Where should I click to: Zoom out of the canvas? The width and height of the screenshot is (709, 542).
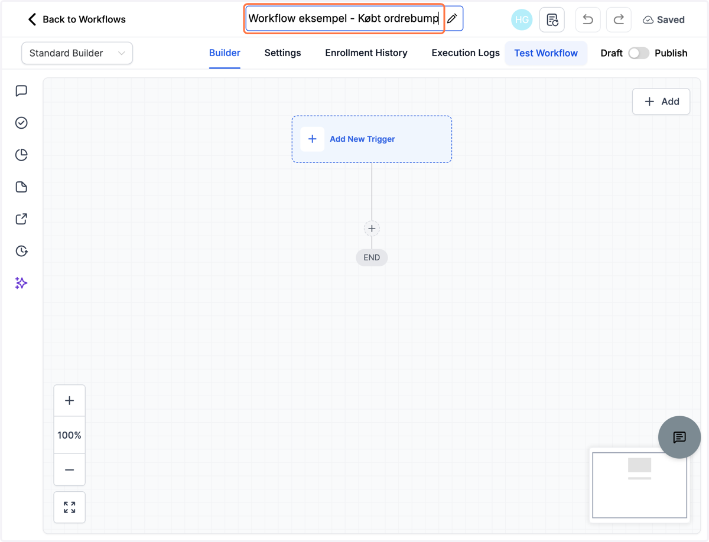(x=69, y=470)
